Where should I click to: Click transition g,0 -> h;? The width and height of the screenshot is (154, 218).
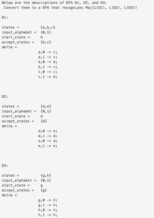[48, 200]
